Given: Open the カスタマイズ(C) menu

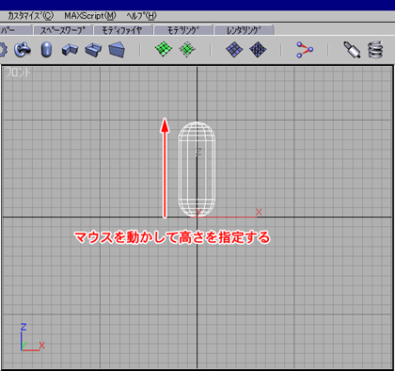Looking at the screenshot, I should [x=30, y=16].
